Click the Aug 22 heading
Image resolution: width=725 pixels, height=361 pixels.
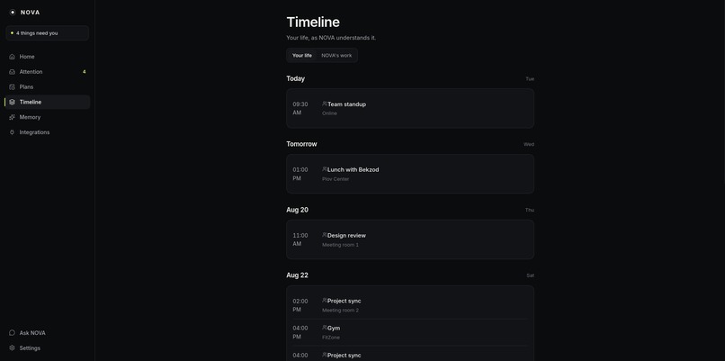[x=298, y=275]
